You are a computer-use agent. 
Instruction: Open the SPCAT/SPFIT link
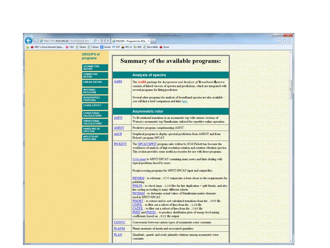pyautogui.click(x=147, y=144)
